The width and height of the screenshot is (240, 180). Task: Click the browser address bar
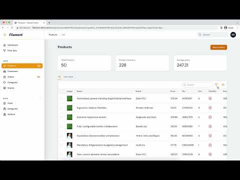(x=116, y=27)
